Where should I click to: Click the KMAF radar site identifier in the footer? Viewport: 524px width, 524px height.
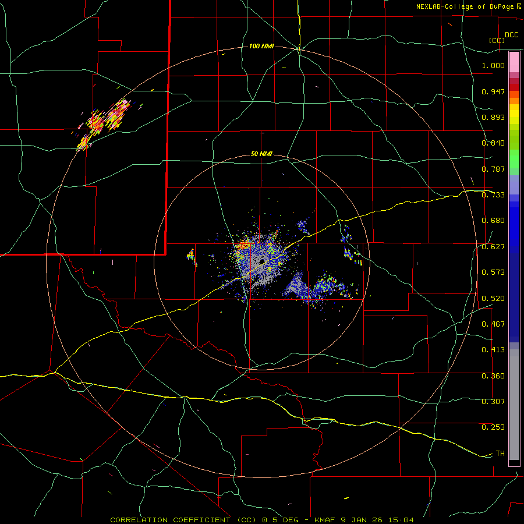pos(325,520)
